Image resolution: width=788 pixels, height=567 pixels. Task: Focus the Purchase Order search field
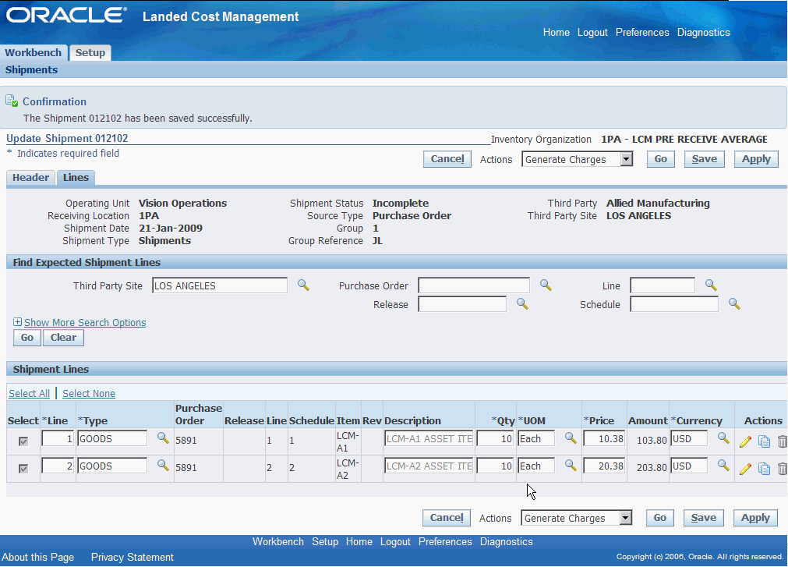(x=474, y=285)
